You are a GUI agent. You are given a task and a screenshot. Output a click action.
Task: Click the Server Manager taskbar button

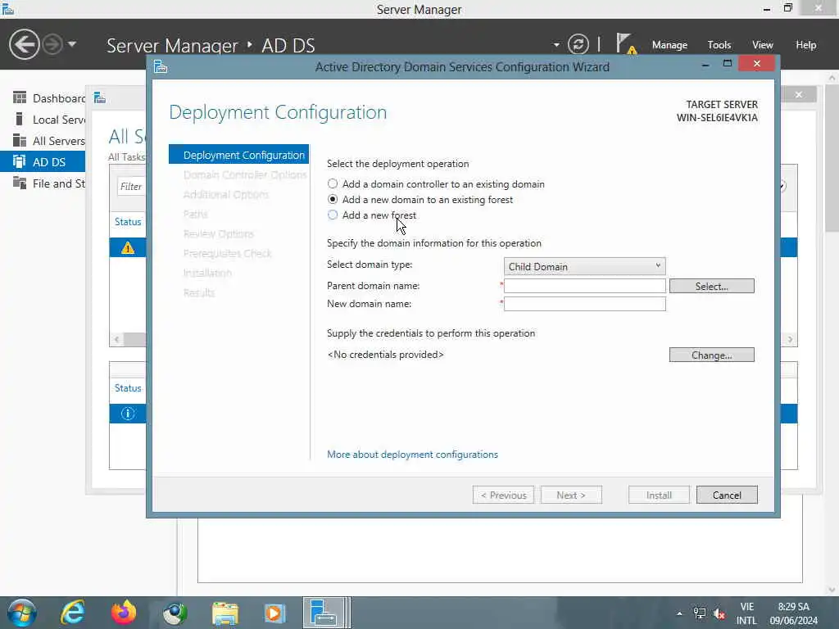(x=324, y=613)
